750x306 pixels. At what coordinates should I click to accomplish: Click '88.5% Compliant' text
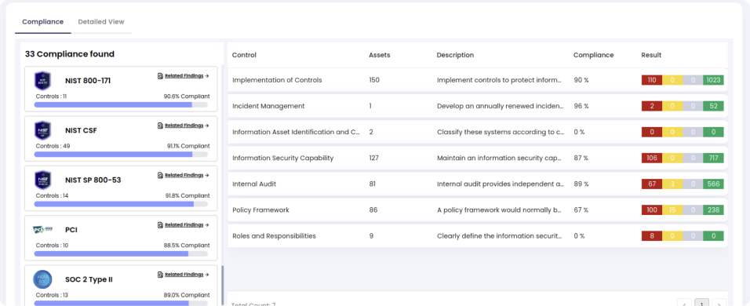click(x=187, y=246)
